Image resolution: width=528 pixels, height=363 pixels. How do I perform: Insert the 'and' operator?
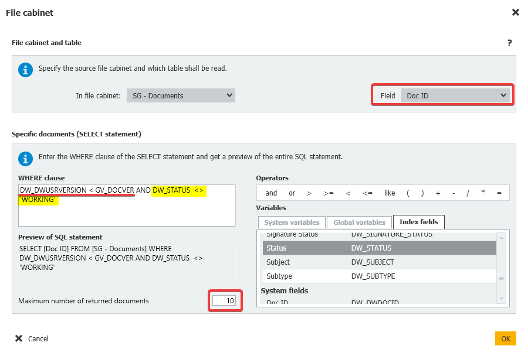(271, 193)
